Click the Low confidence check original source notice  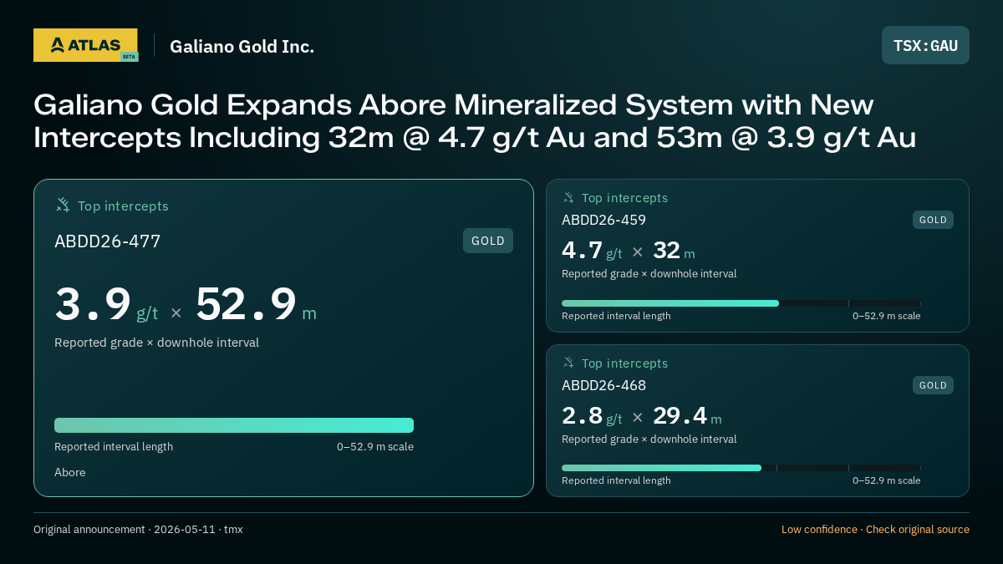pos(875,530)
